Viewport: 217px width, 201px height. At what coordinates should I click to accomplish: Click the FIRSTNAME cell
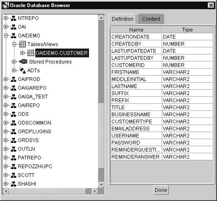tap(136, 72)
